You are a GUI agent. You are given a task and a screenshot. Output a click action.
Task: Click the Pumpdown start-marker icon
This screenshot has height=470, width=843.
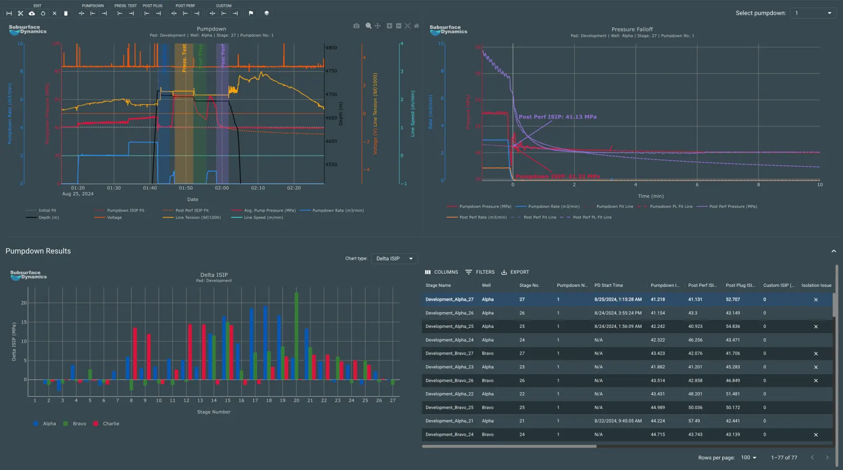click(93, 13)
